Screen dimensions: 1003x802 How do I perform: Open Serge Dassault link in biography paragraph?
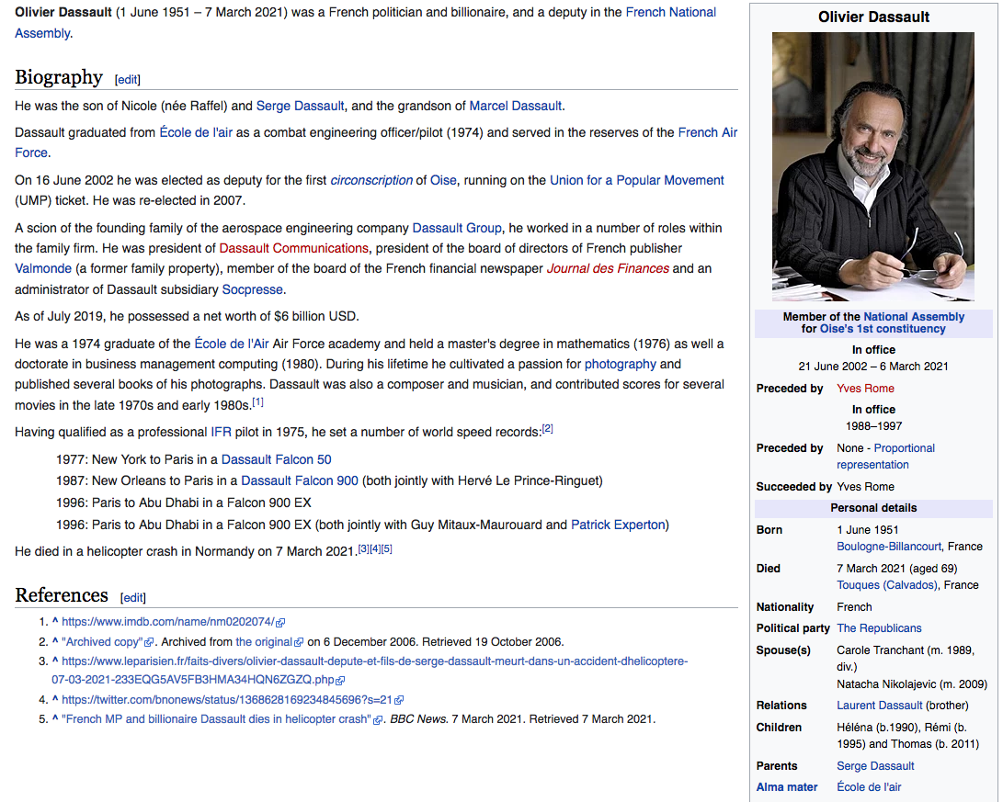coord(300,106)
